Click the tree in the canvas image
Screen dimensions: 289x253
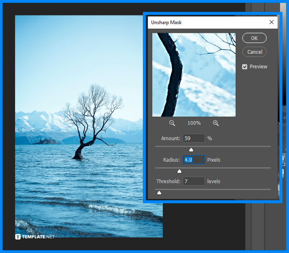click(x=92, y=121)
